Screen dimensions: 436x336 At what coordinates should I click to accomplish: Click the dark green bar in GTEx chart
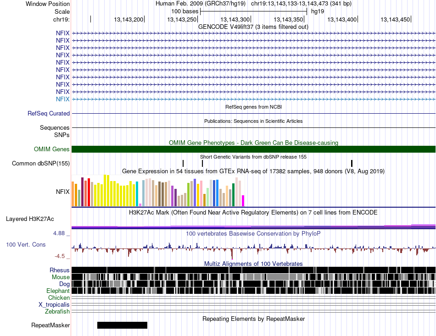(233, 195)
